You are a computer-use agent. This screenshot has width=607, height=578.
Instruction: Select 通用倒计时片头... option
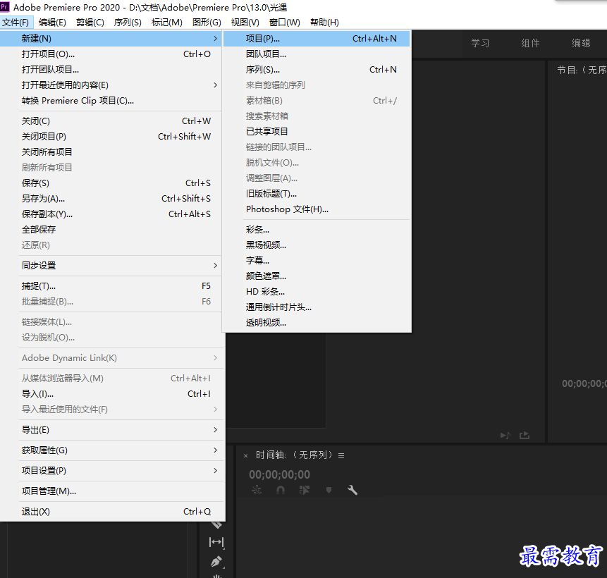coord(317,307)
